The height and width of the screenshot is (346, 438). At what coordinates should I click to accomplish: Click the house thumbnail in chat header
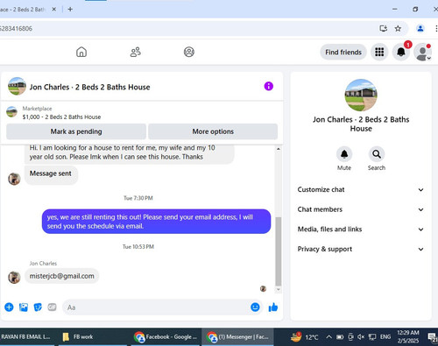coord(17,86)
